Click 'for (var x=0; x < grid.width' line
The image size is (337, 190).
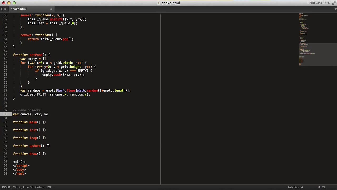[x=53, y=63]
